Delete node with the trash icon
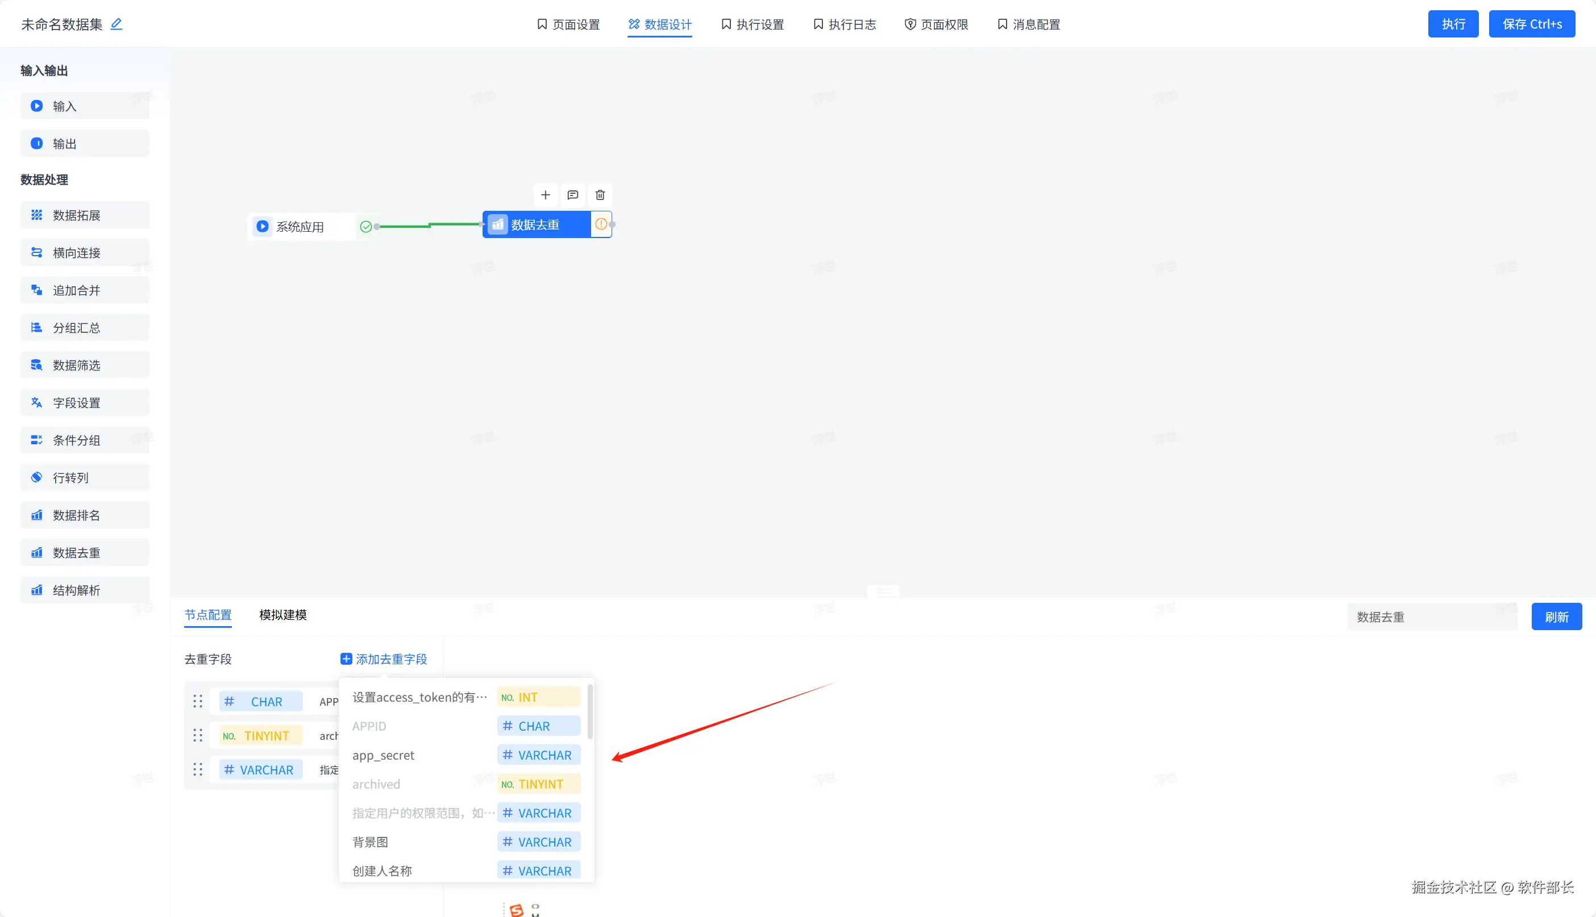 600,195
